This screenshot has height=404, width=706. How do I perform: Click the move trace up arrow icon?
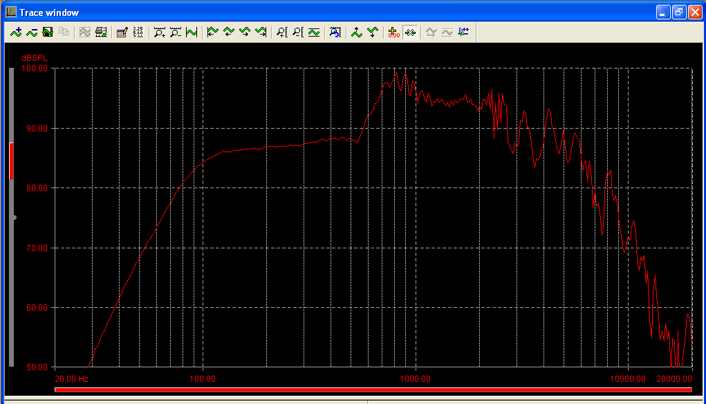pyautogui.click(x=357, y=33)
